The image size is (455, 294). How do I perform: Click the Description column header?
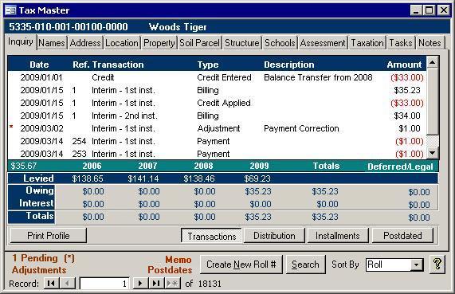pos(289,65)
